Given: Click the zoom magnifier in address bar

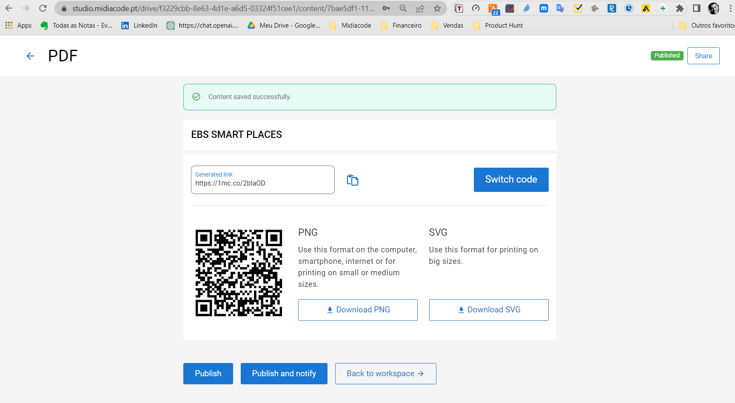Looking at the screenshot, I should tap(403, 8).
